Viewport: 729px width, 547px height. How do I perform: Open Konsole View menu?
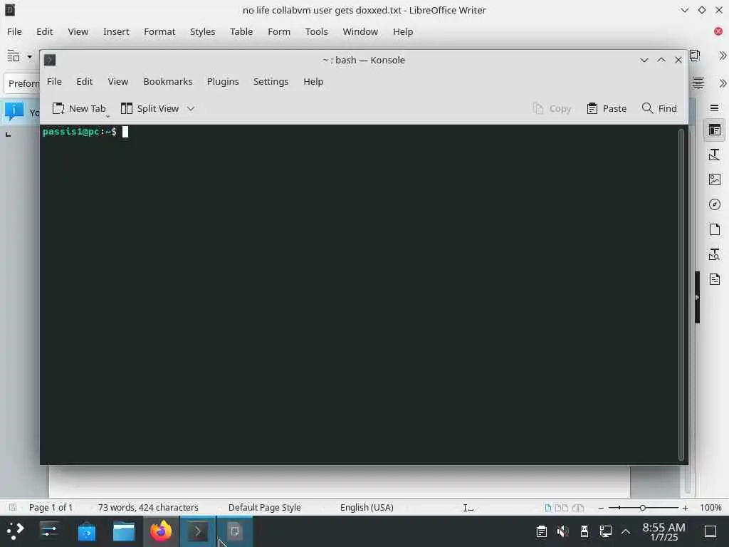point(117,81)
